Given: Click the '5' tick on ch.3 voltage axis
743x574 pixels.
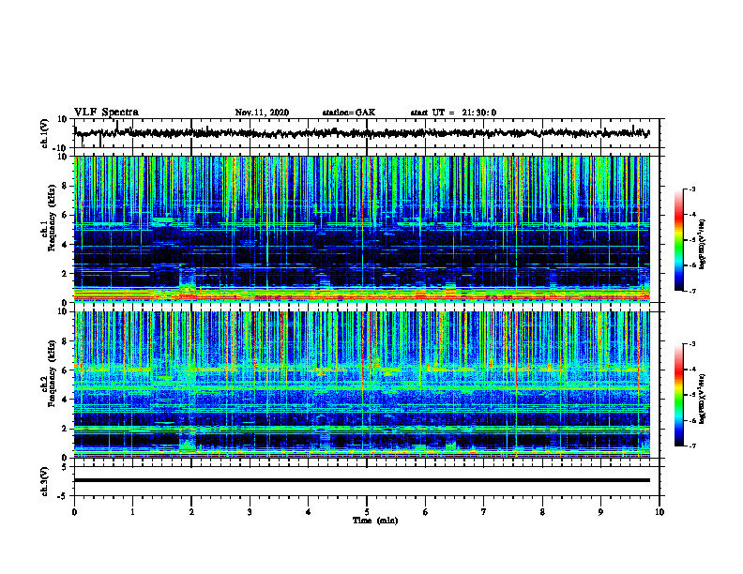Looking at the screenshot, I should click(x=65, y=467).
